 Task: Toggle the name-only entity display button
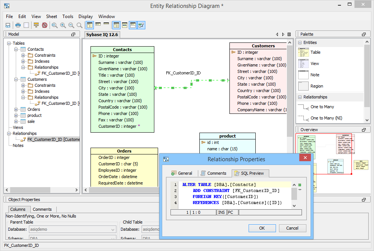106,24
